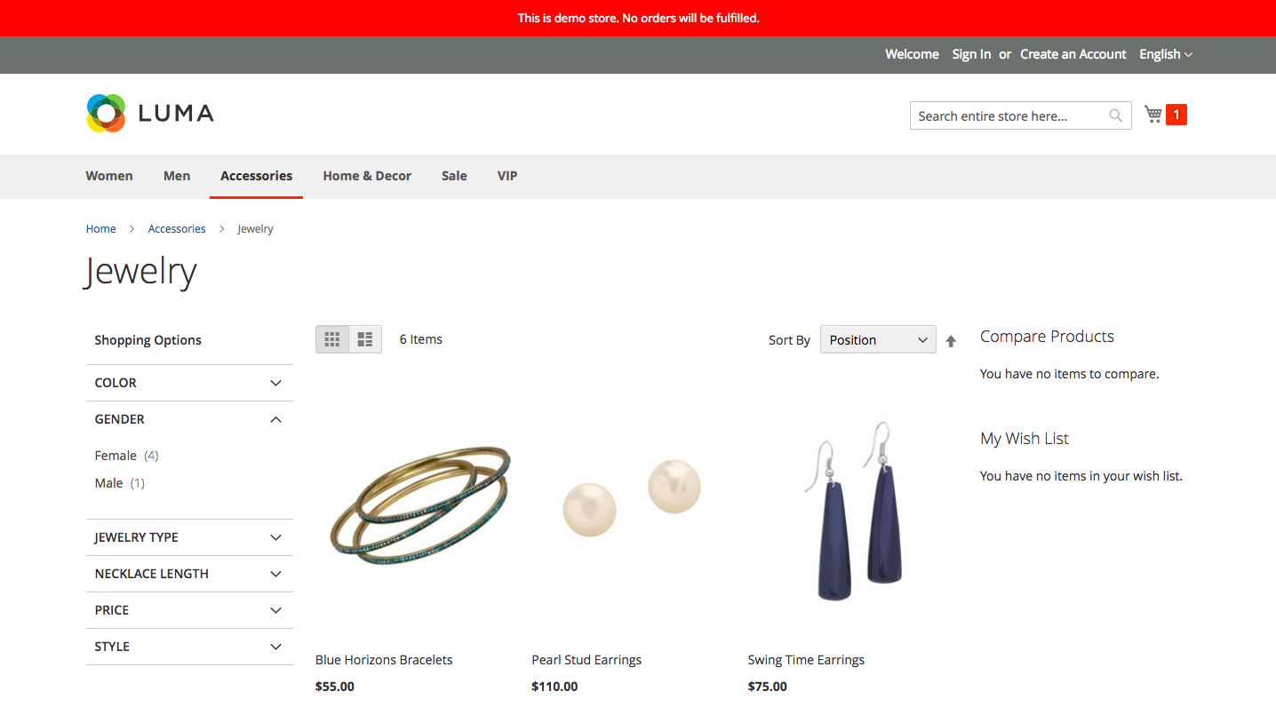The height and width of the screenshot is (707, 1276).
Task: Open the English language switcher
Action: (x=1165, y=54)
